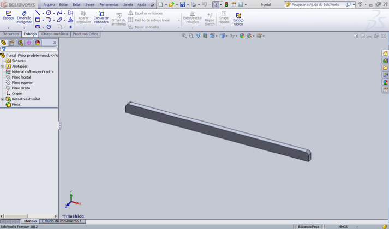Open the DimXpertManager panel tab

(x=29, y=43)
